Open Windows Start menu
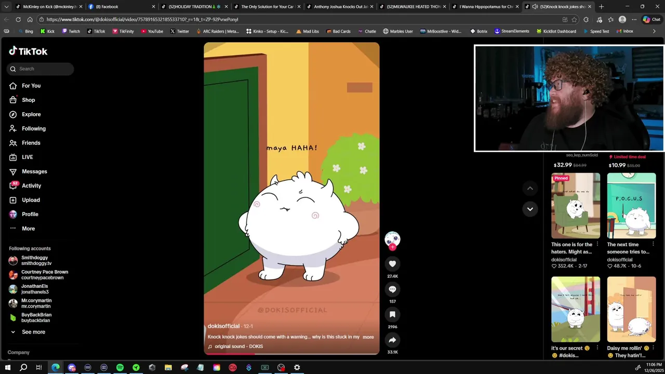 (7, 368)
